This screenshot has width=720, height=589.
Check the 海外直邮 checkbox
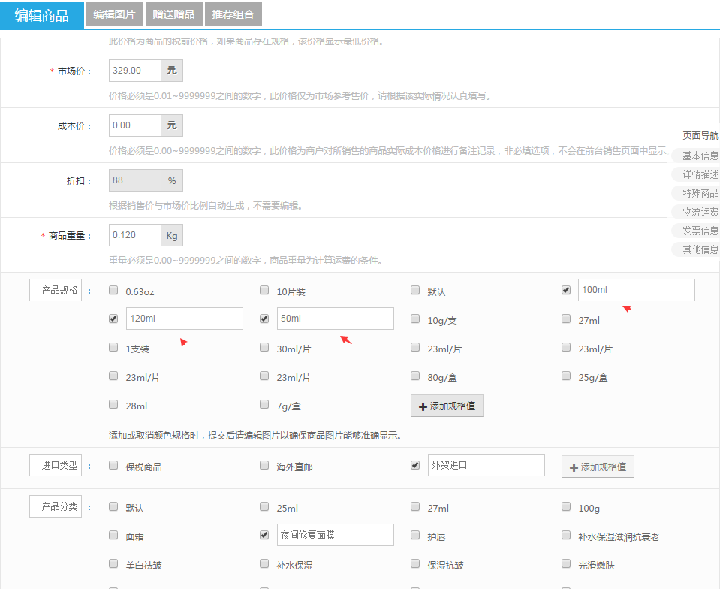(264, 465)
